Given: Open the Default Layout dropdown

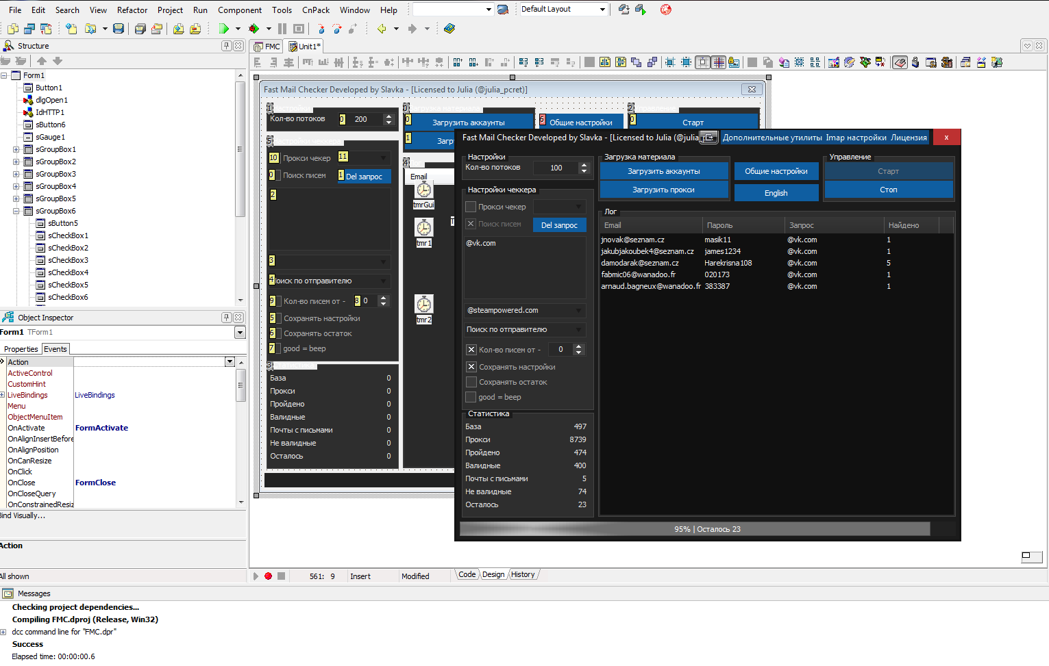Looking at the screenshot, I should tap(602, 10).
